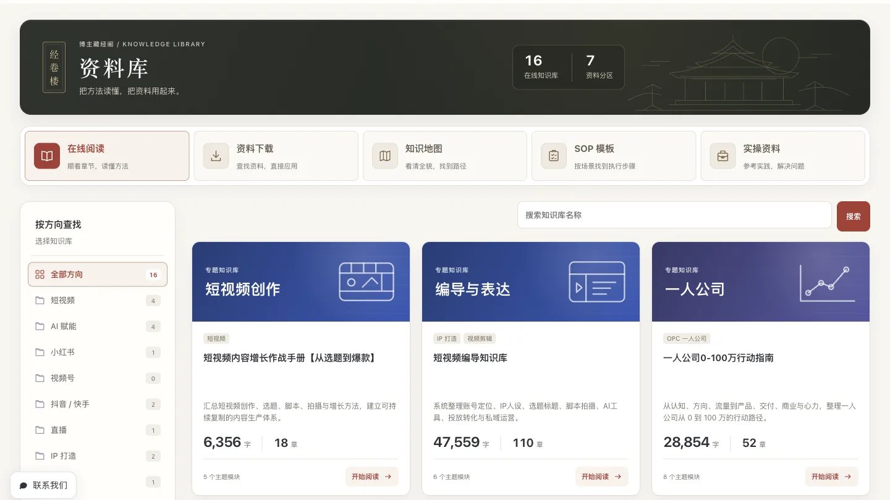Click the line chart icon on 一人公司 banner
Viewport: 890px width, 500px height.
click(x=827, y=283)
